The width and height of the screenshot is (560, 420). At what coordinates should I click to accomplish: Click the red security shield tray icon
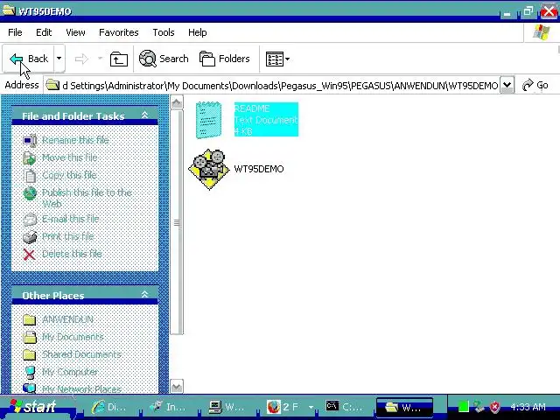495,407
